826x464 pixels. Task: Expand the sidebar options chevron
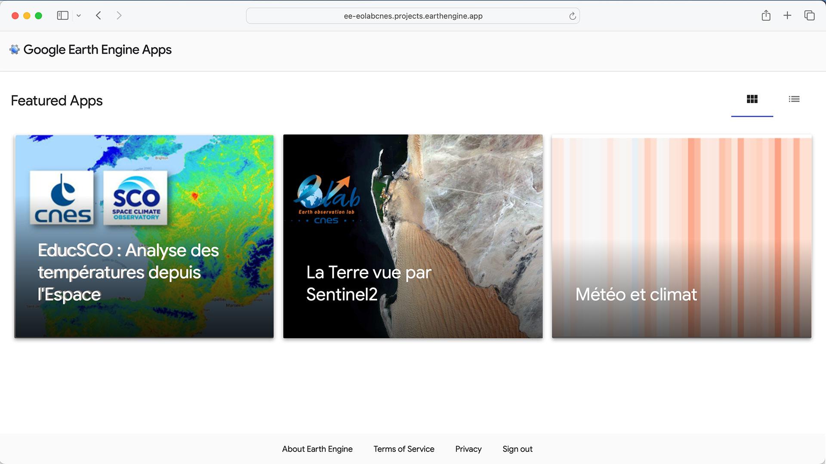click(78, 15)
